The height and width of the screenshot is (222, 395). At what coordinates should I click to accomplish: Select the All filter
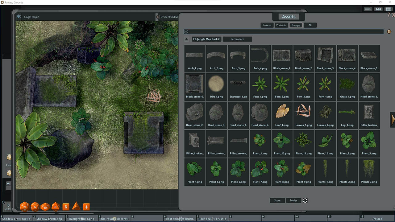point(310,25)
